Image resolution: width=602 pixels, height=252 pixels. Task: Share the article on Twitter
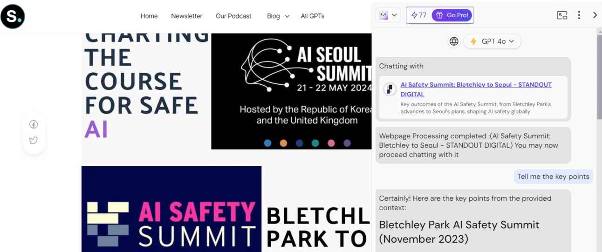34,140
